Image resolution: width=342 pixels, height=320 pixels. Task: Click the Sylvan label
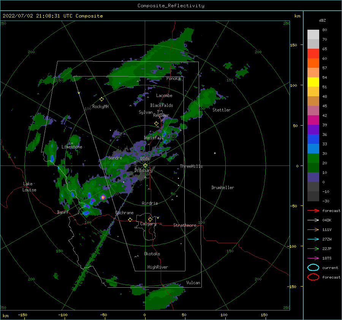[146, 112]
